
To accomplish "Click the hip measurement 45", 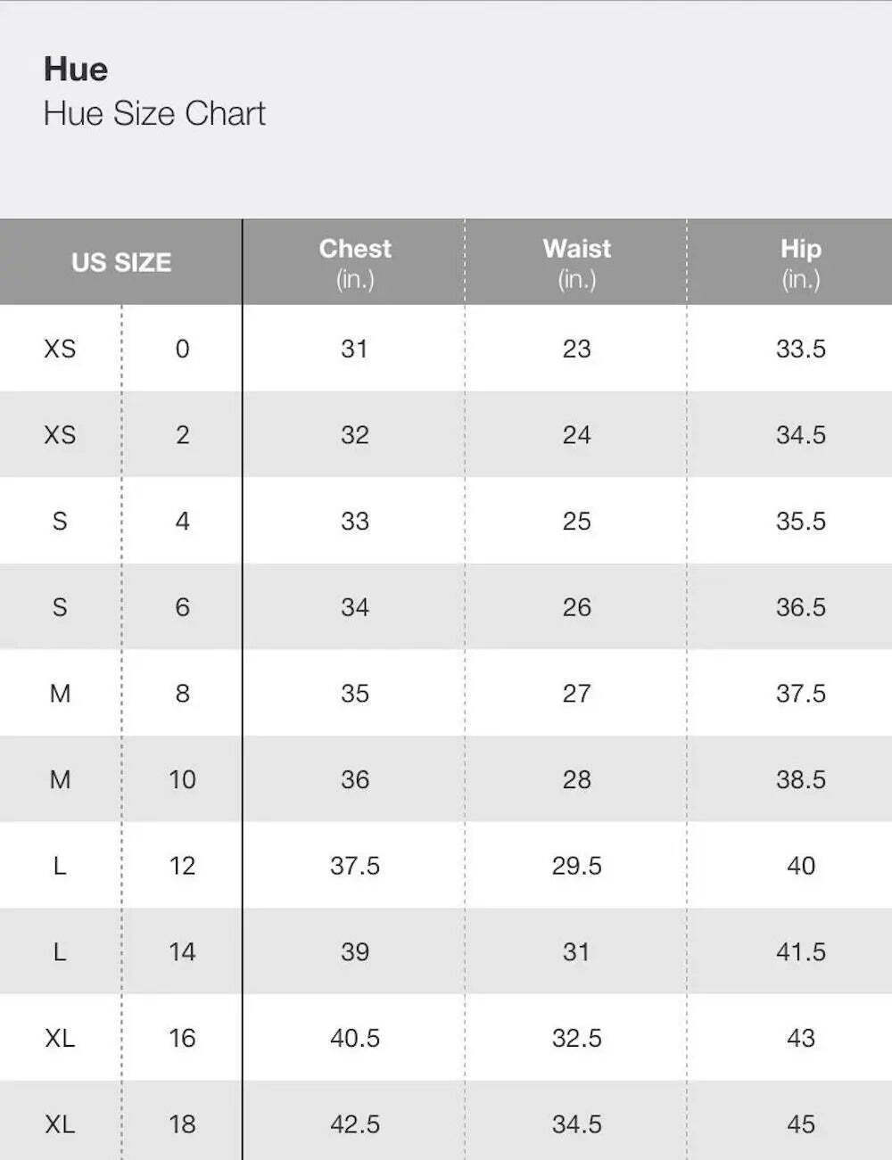I will tap(800, 1124).
